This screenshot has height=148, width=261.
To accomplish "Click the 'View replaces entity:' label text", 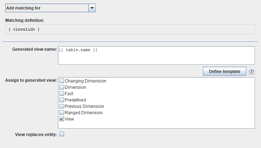I will 36,134.
